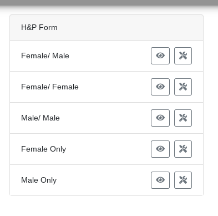Click the Female/ Male row label
Viewport: 218px width, 216px height.
point(45,56)
